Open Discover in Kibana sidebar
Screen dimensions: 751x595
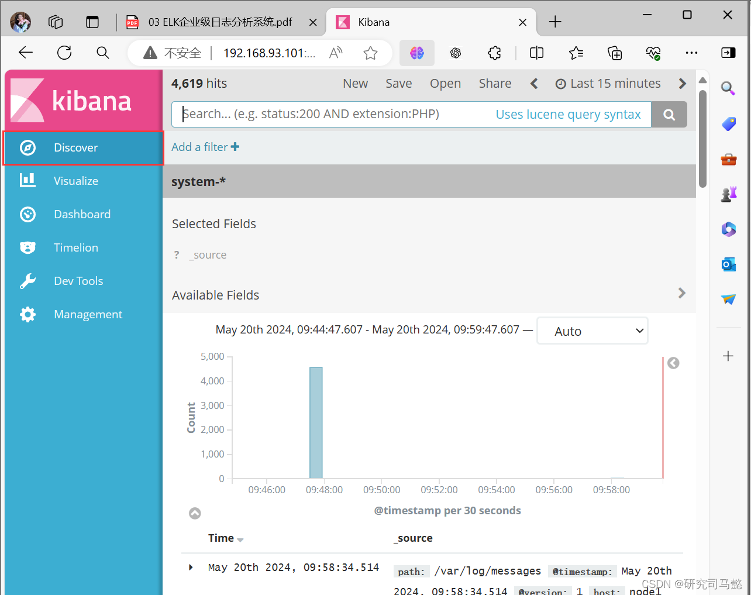pos(84,147)
